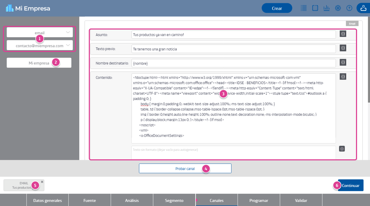Insert variable via braces icon beside Texto previo

(x=343, y=48)
